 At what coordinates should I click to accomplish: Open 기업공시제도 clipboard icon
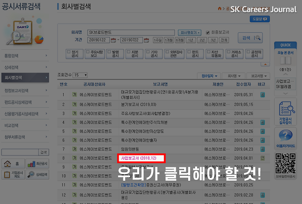click(x=7, y=175)
